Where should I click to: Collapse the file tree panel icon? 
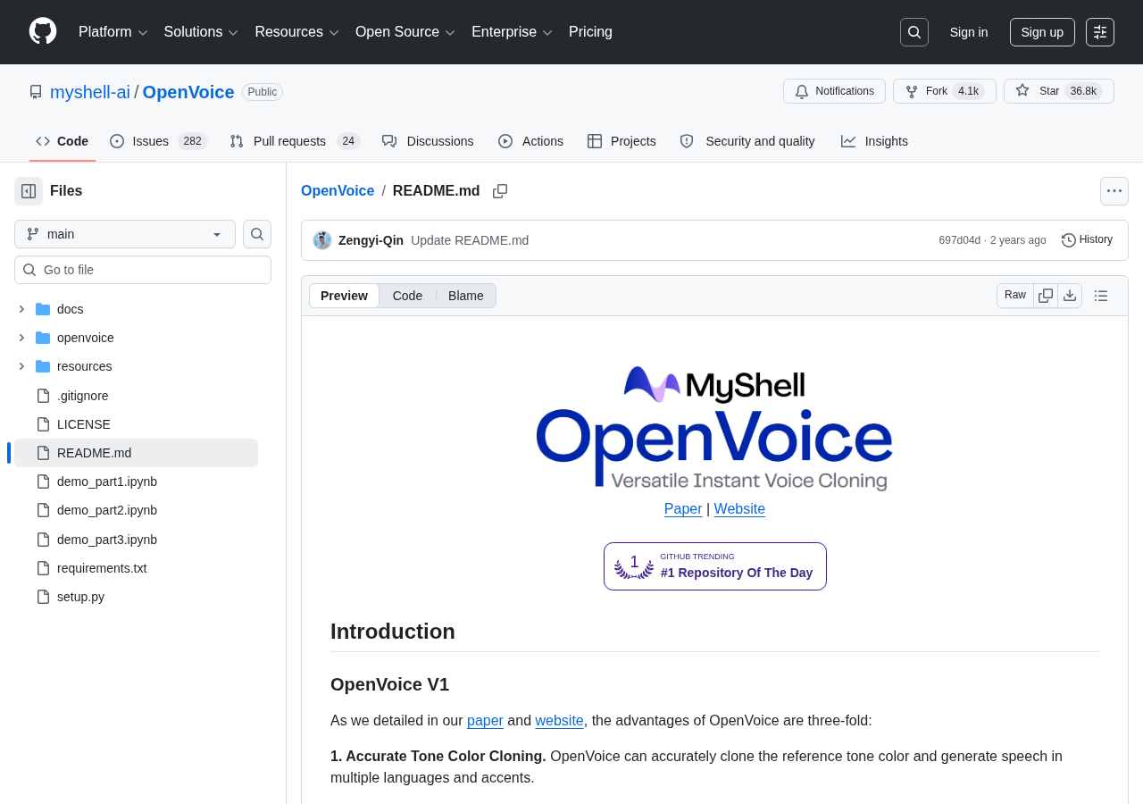click(29, 191)
